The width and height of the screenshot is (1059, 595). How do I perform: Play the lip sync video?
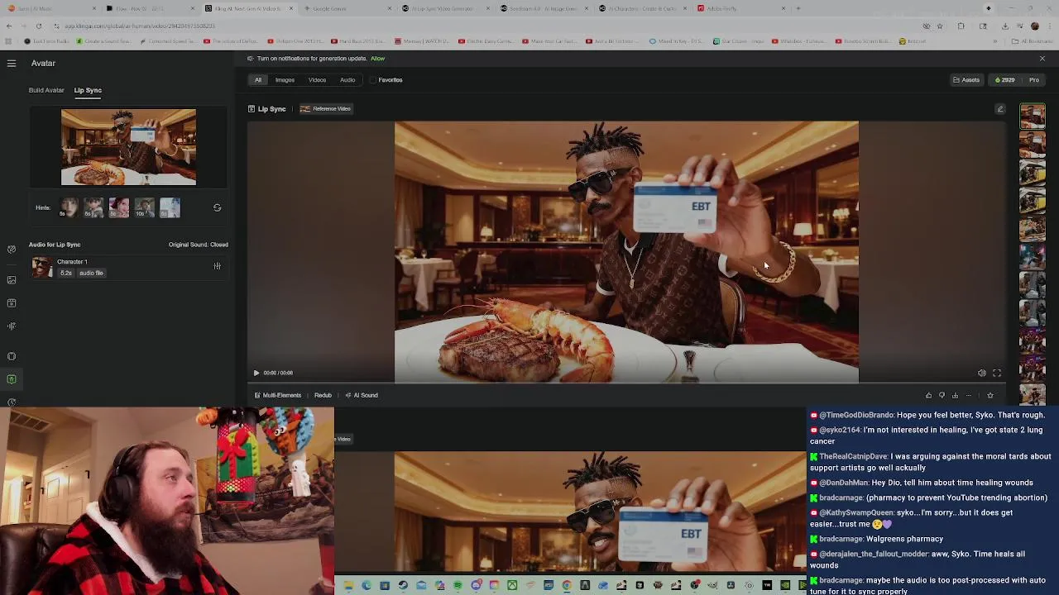(x=256, y=373)
